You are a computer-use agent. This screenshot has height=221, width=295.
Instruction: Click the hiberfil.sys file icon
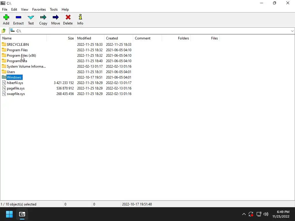pyautogui.click(x=4, y=83)
